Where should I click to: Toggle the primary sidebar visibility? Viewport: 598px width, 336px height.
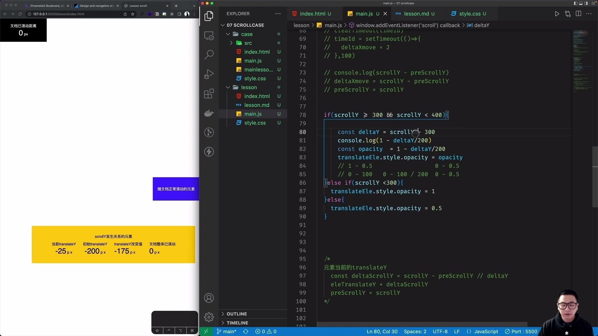tap(575, 3)
